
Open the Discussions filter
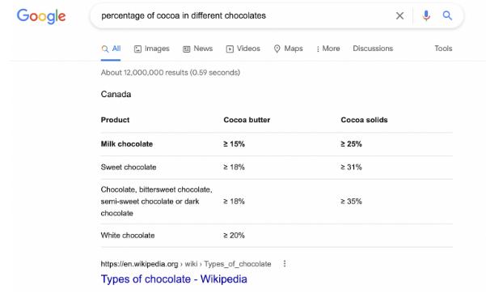point(373,49)
